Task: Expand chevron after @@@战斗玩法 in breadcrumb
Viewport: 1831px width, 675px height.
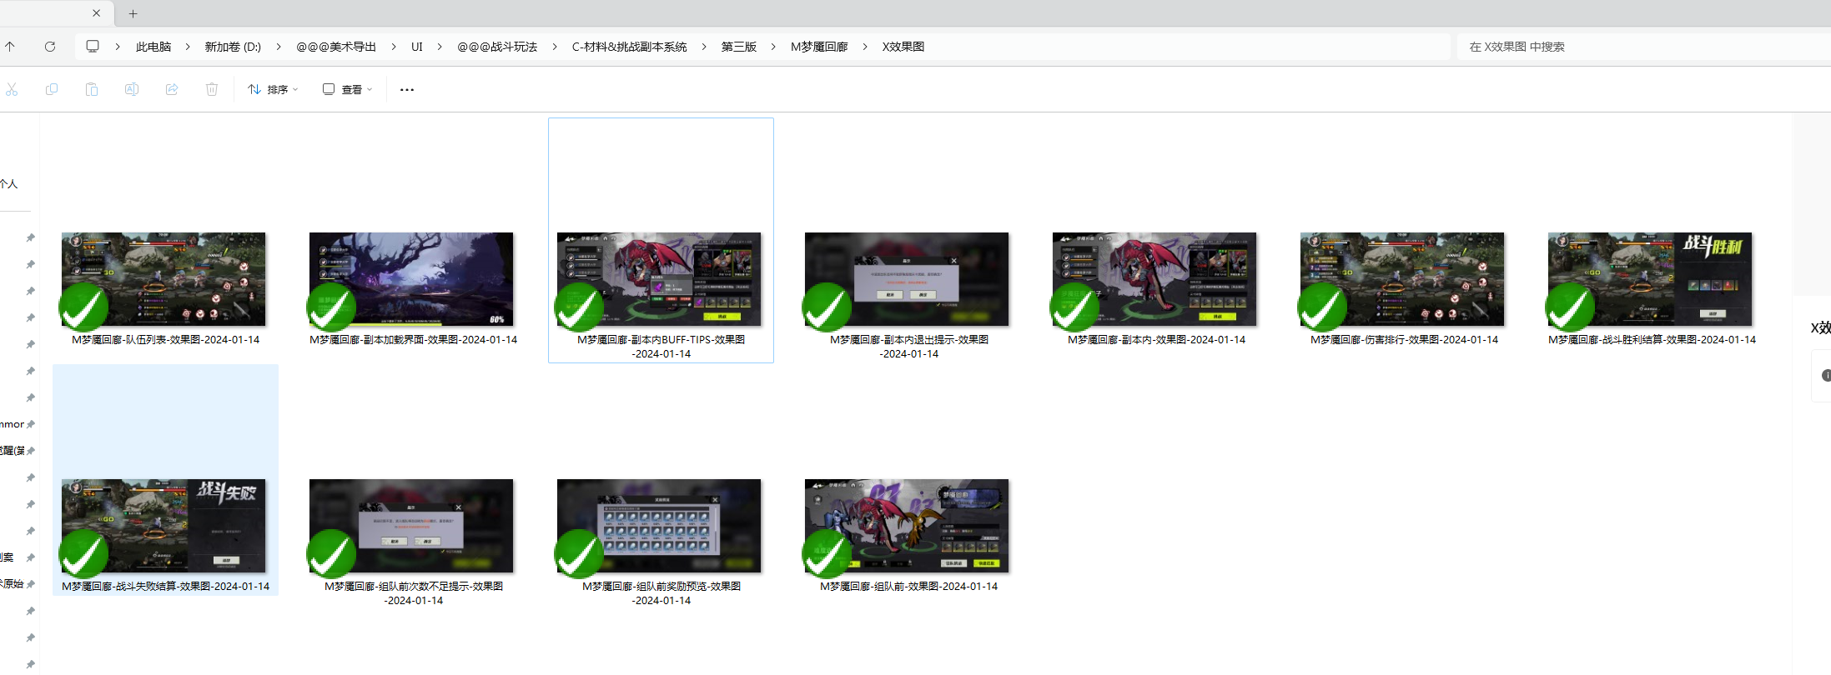Action: [555, 47]
